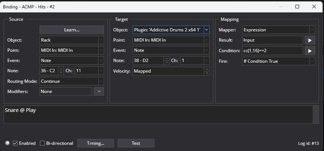This screenshot has height=151, width=324.
Task: Open the Source Object dropdown showing Rack
Action: coord(72,40)
